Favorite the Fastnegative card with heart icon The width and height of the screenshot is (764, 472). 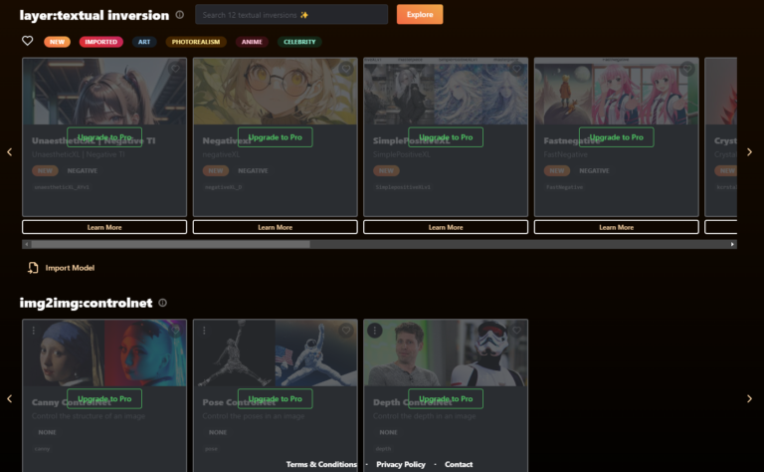pyautogui.click(x=686, y=69)
